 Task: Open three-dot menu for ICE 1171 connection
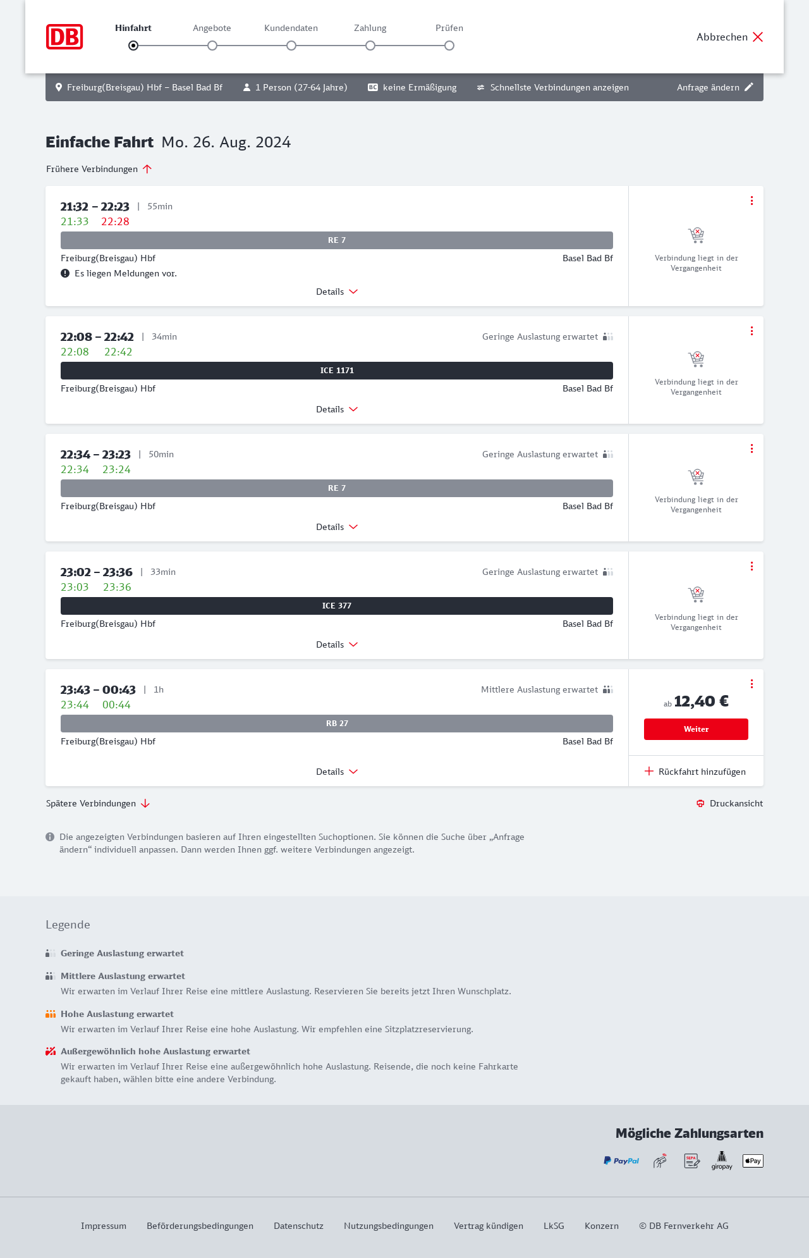tap(751, 331)
